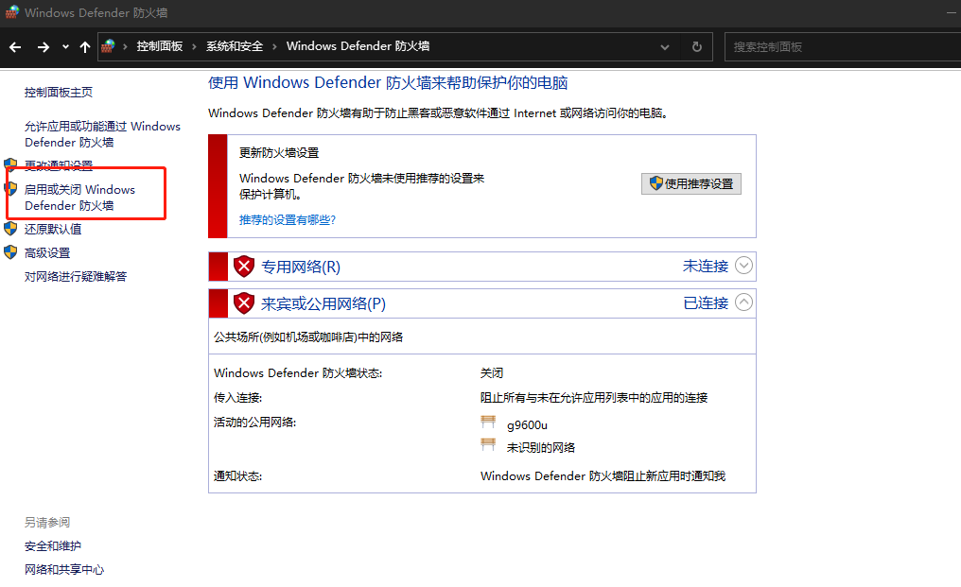Viewport: 961px width, 587px height.
Task: Click 更新防火墙设置 heading
Action: coord(279,152)
